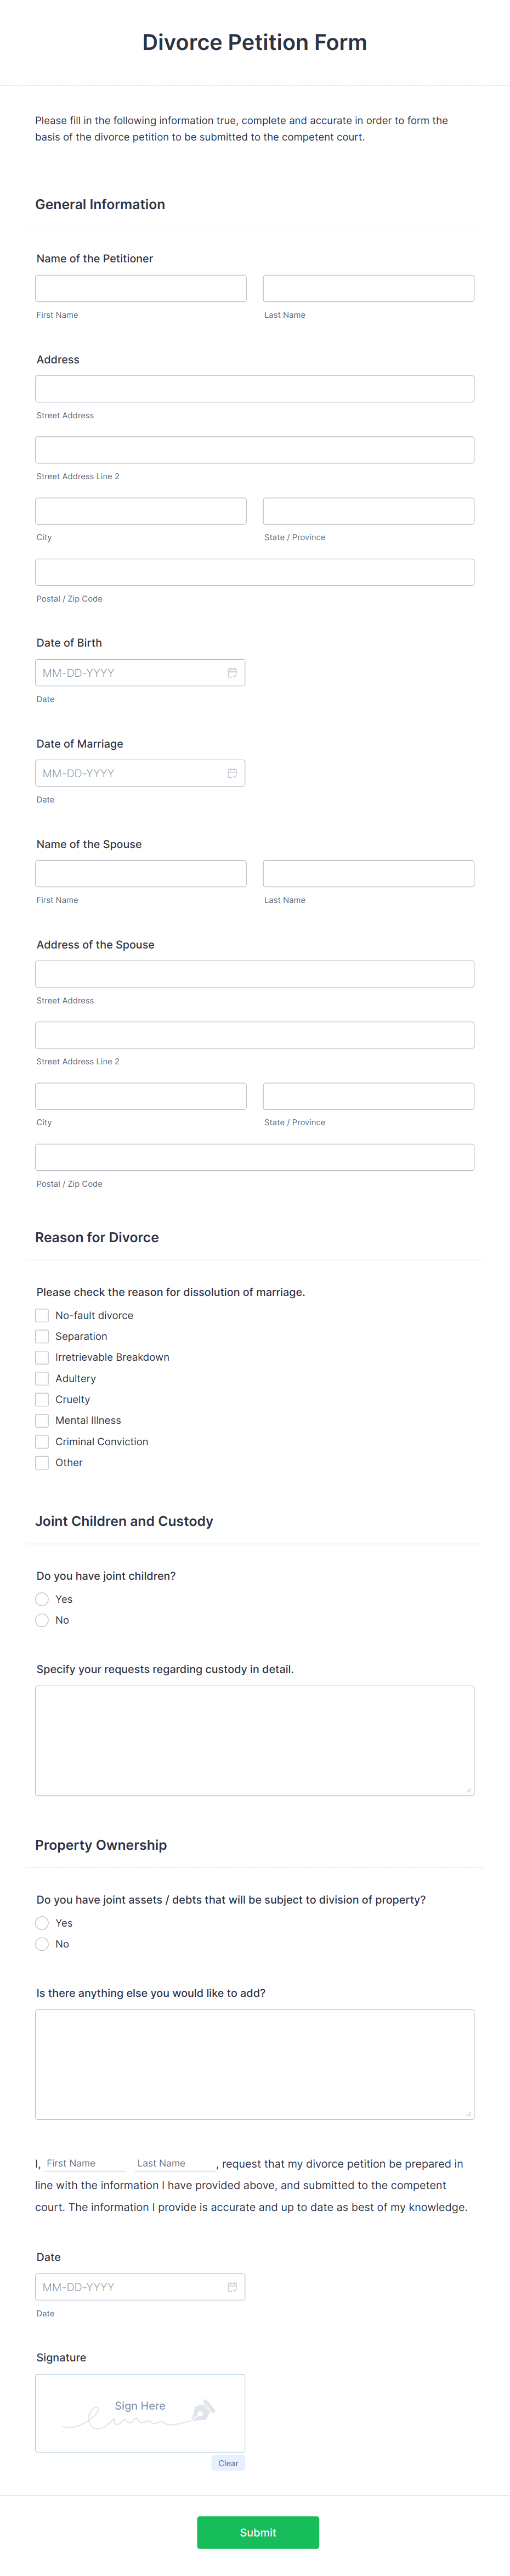Click the spouse's Street Address field
Image resolution: width=510 pixels, height=2576 pixels.
point(254,973)
